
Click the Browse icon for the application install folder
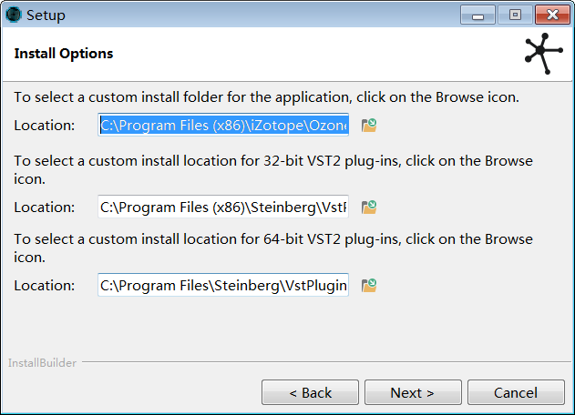pos(369,126)
